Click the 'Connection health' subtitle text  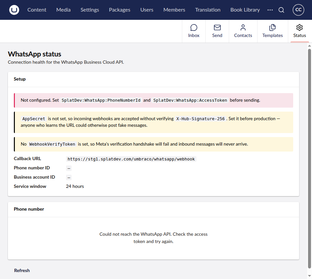point(66,62)
